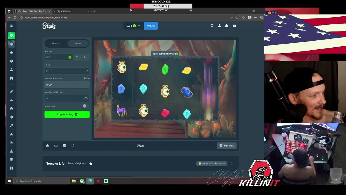Open notifications bell in Stake header

227,26
